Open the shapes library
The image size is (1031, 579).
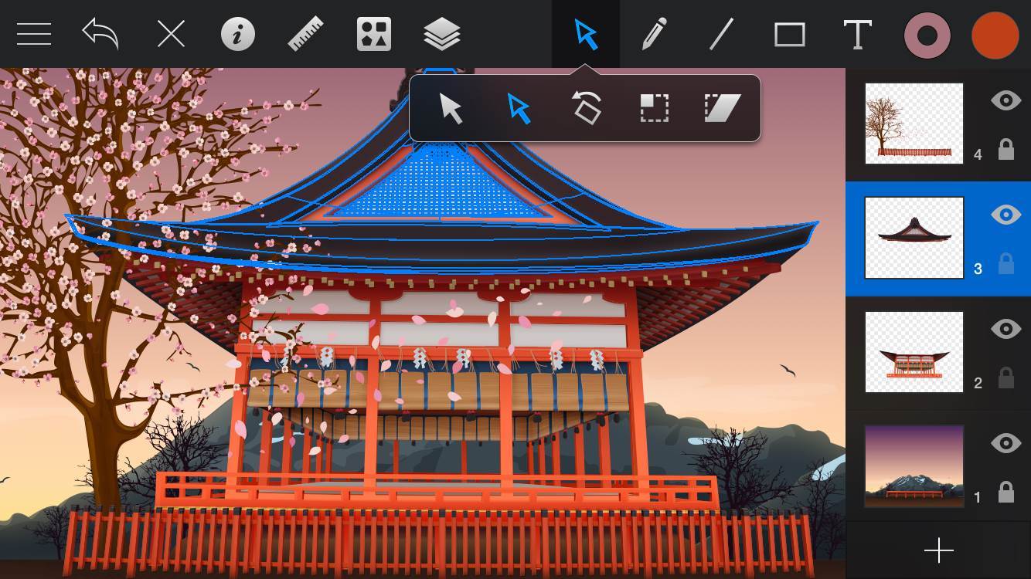374,35
